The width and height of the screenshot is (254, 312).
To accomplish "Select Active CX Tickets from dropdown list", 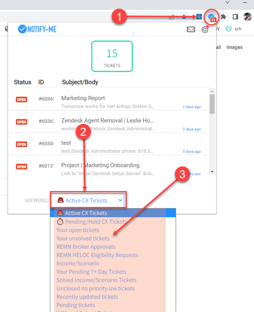I will coord(113,213).
